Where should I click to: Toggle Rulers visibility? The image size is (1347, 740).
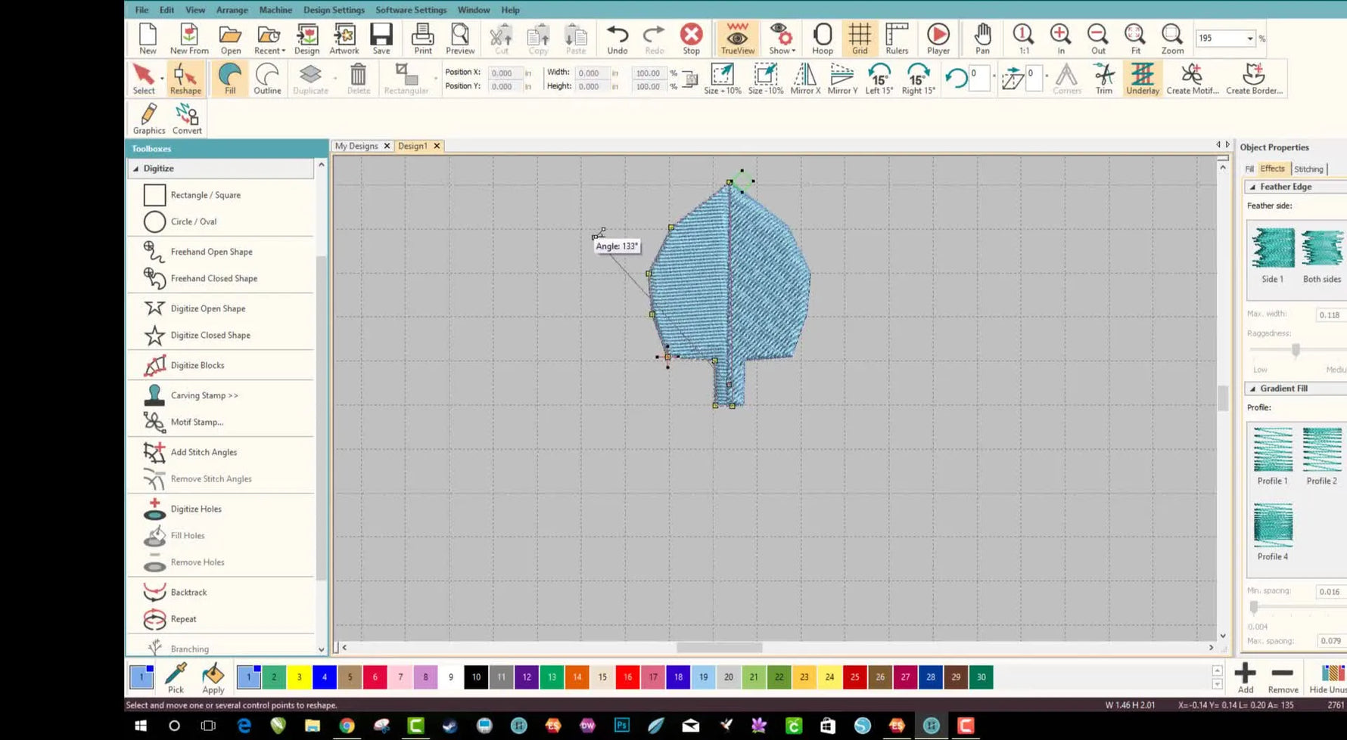click(897, 39)
